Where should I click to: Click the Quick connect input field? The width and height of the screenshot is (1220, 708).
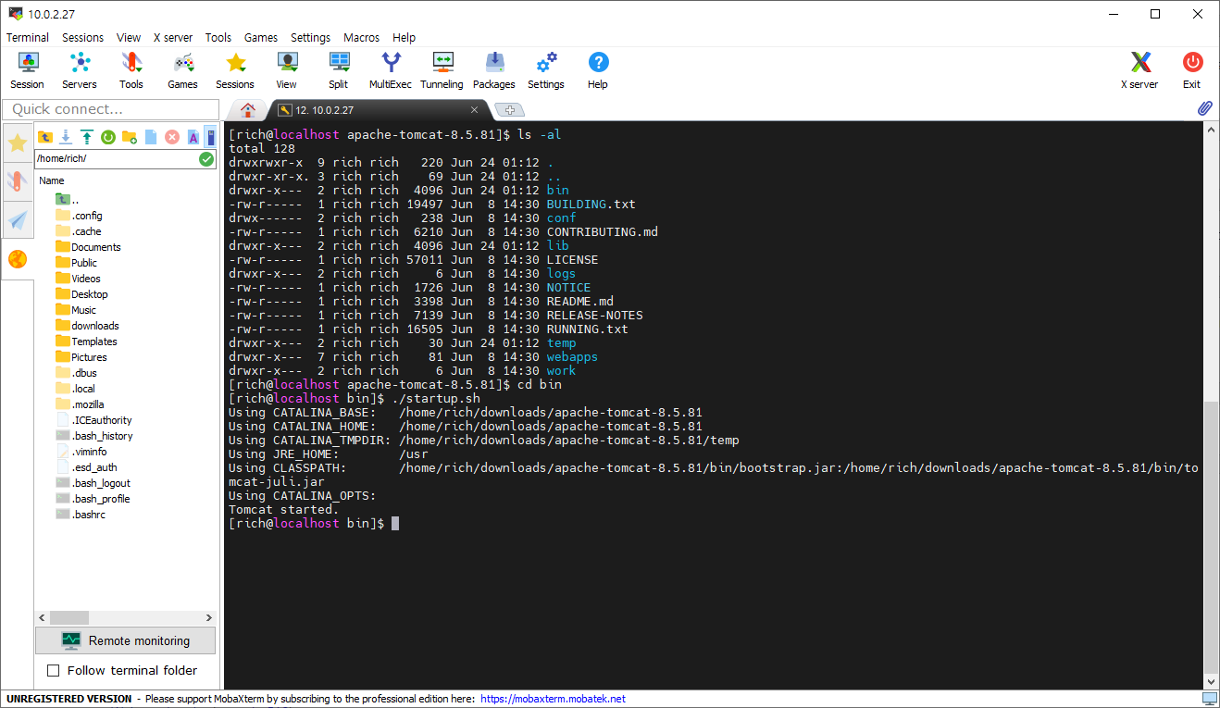pos(111,109)
